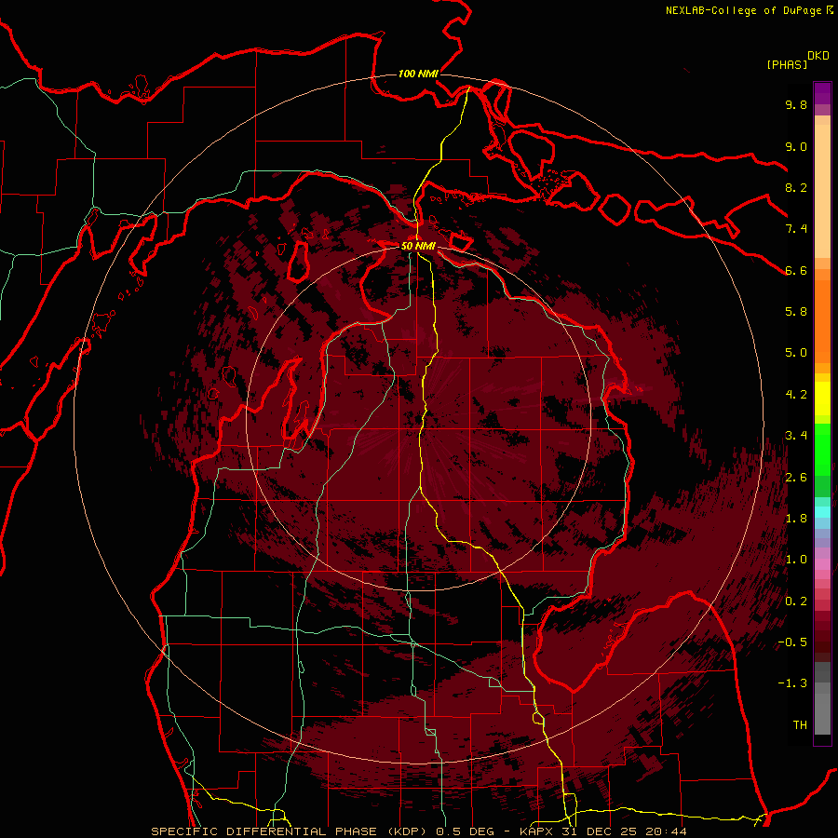Click the bright green segment of color bar
This screenshot has width=838, height=838.
[x=822, y=450]
